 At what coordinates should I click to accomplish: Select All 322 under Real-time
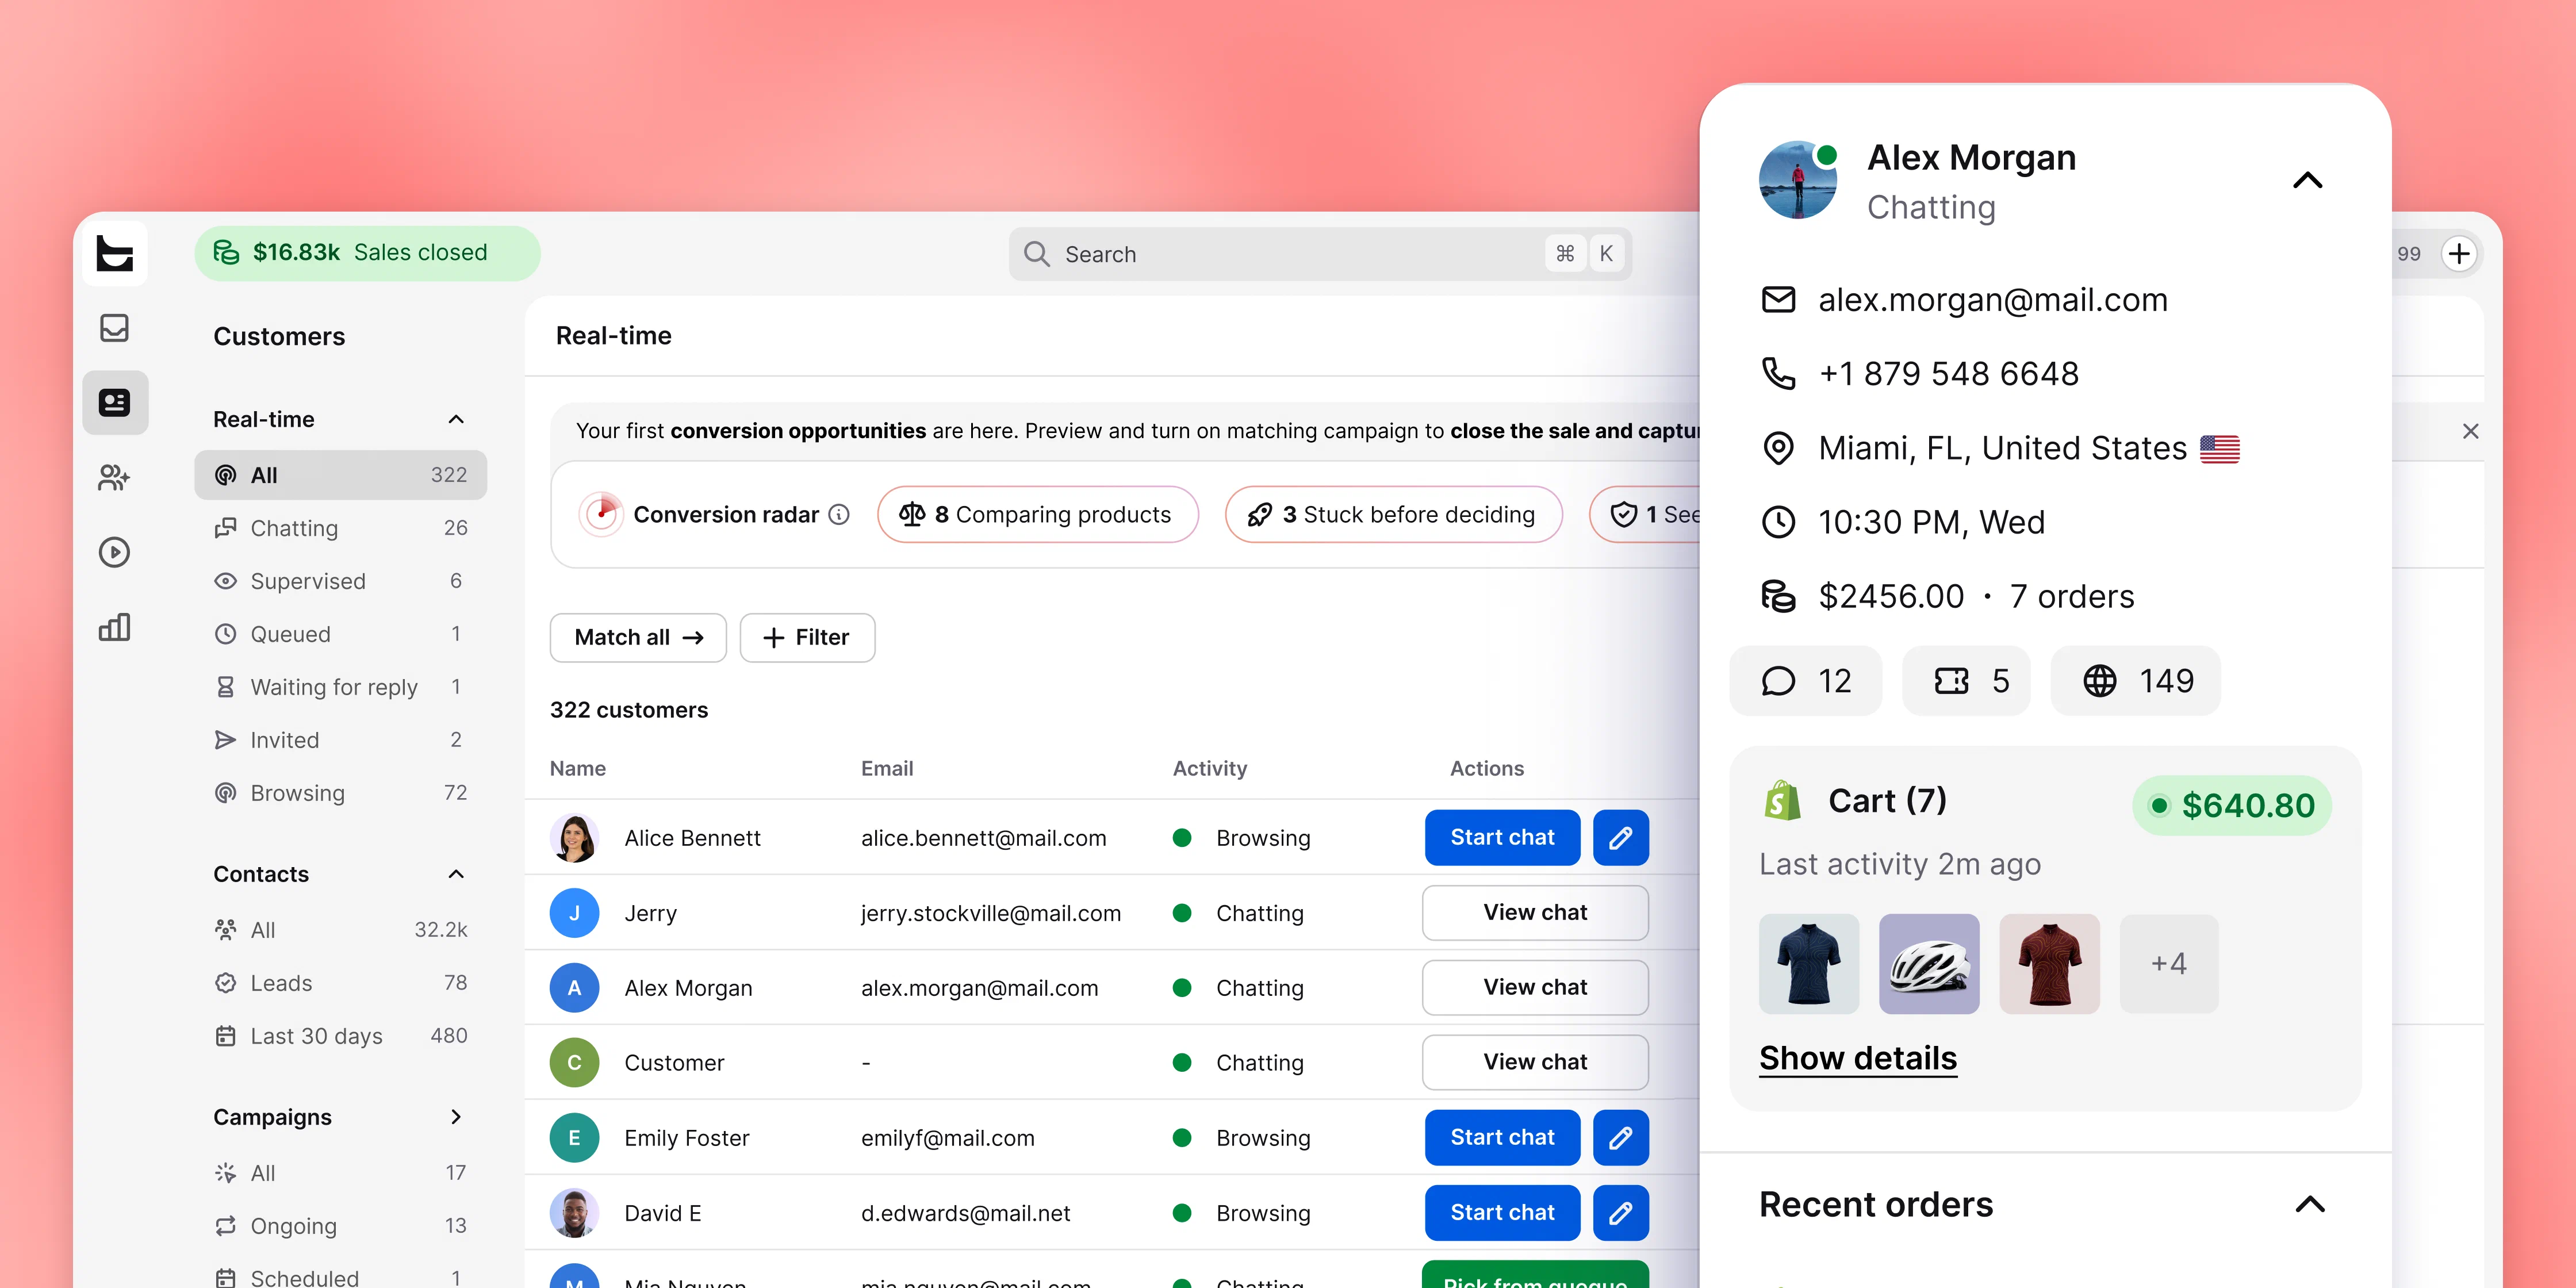click(x=340, y=475)
